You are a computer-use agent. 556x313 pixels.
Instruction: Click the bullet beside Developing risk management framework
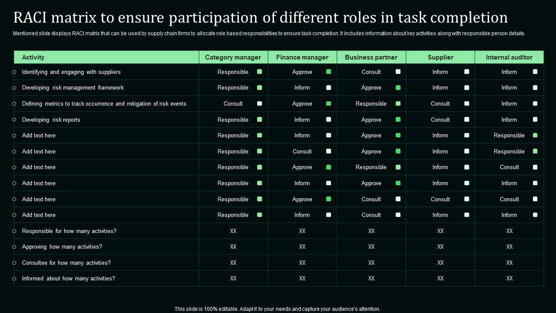click(x=14, y=88)
